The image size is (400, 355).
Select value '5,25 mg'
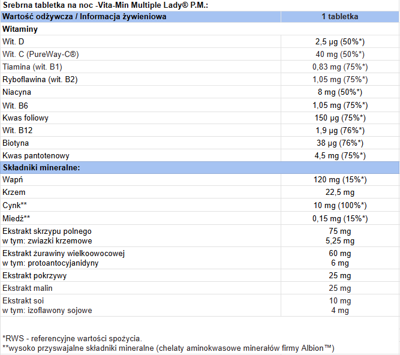pos(340,240)
